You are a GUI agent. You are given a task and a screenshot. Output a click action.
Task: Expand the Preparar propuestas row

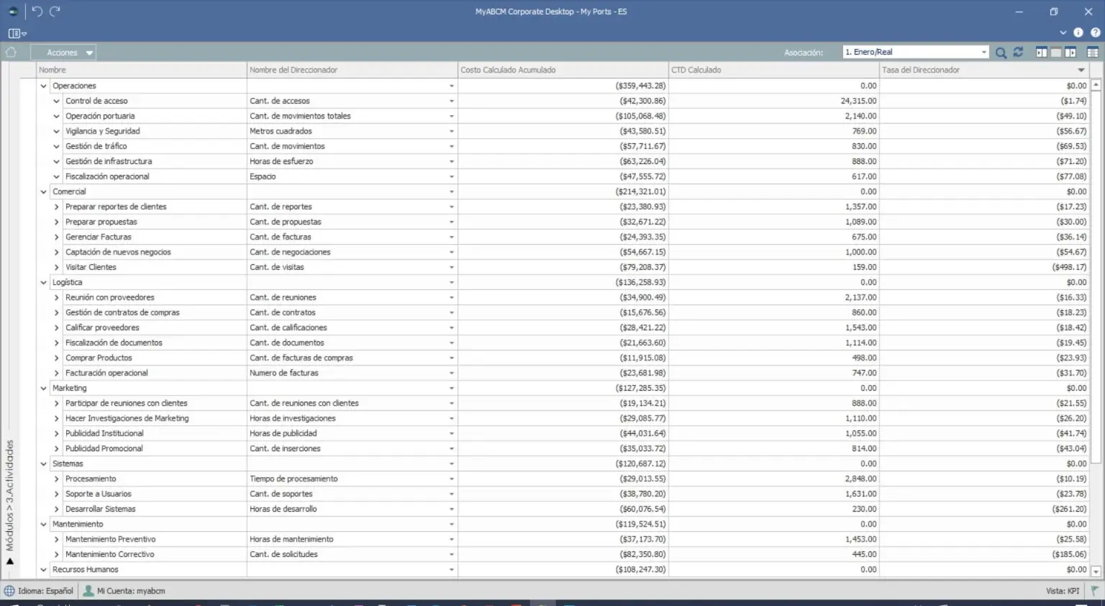(57, 222)
